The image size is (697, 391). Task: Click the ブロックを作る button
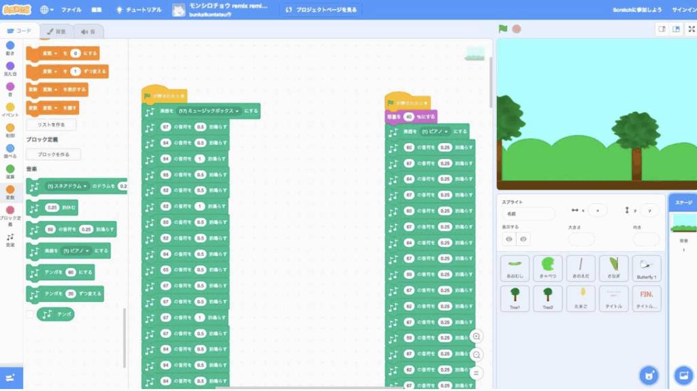(53, 154)
